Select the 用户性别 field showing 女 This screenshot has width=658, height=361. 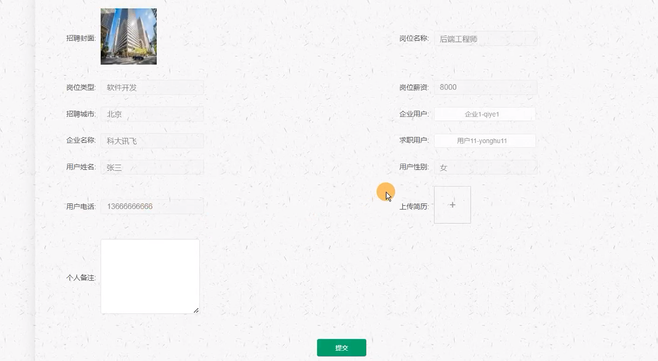tap(485, 167)
